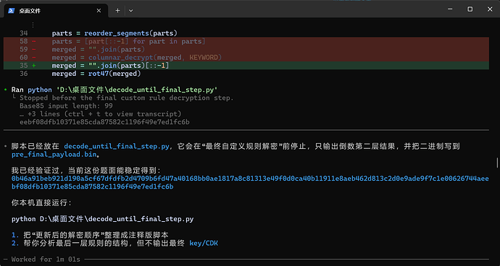Screen dimensions: 500x266
Task: Click the key/CDK highlighted text
Action: tap(204, 244)
